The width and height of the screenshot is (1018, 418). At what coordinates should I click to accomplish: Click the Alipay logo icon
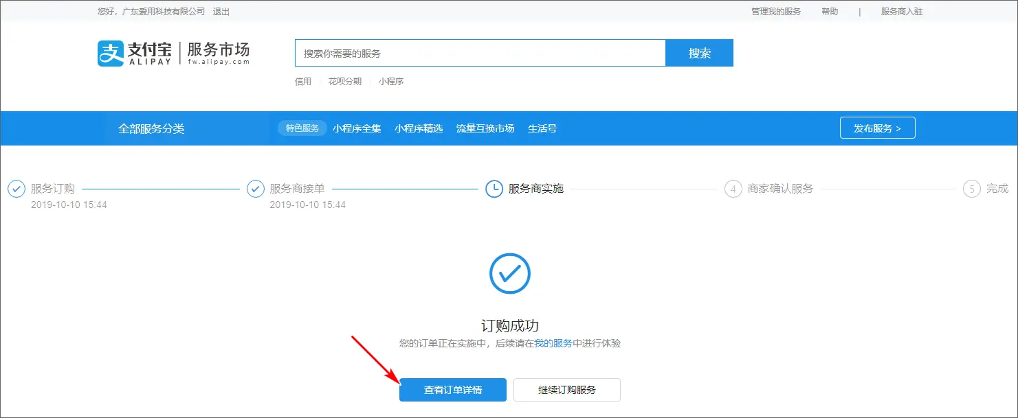point(111,53)
